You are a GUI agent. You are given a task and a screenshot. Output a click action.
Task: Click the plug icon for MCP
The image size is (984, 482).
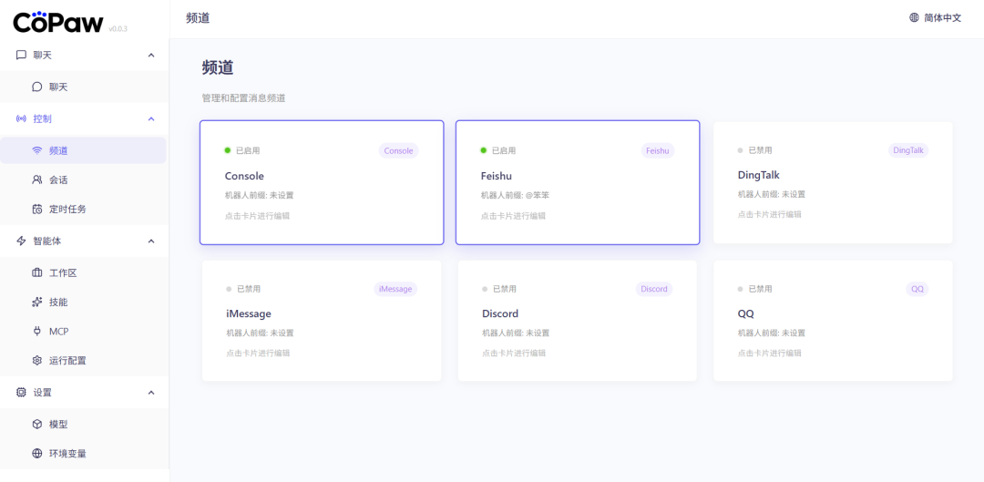tap(37, 332)
